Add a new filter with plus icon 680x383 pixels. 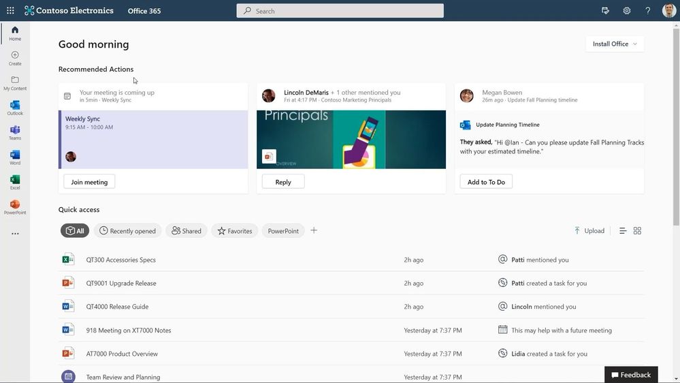coord(314,230)
